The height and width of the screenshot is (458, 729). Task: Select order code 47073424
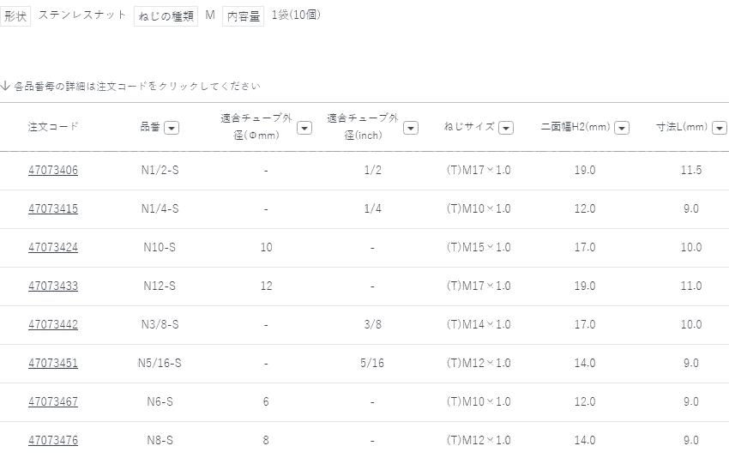[53, 248]
